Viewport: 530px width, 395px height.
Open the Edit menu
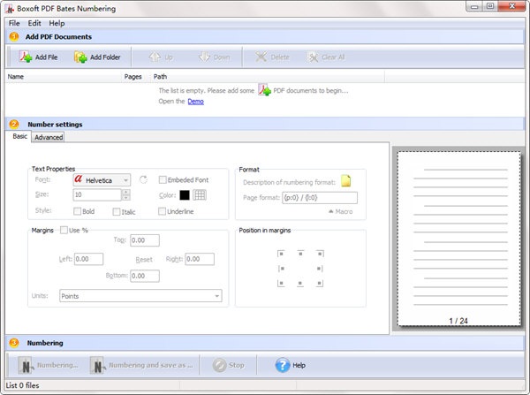[34, 23]
